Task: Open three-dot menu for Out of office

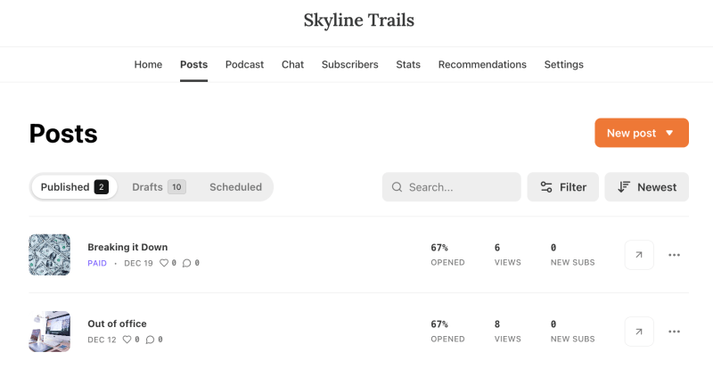Action: tap(674, 332)
